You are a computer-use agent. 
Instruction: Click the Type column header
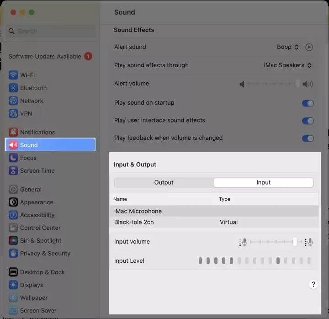[224, 199]
